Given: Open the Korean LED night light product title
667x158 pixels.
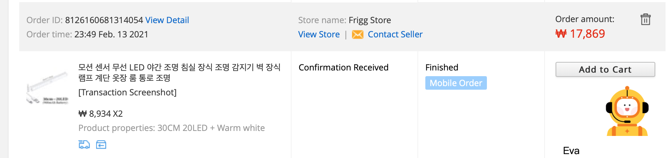Looking at the screenshot, I should [179, 72].
